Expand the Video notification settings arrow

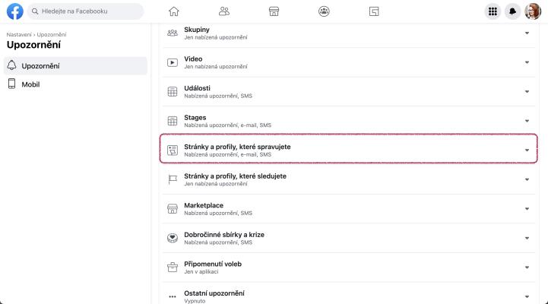[527, 62]
